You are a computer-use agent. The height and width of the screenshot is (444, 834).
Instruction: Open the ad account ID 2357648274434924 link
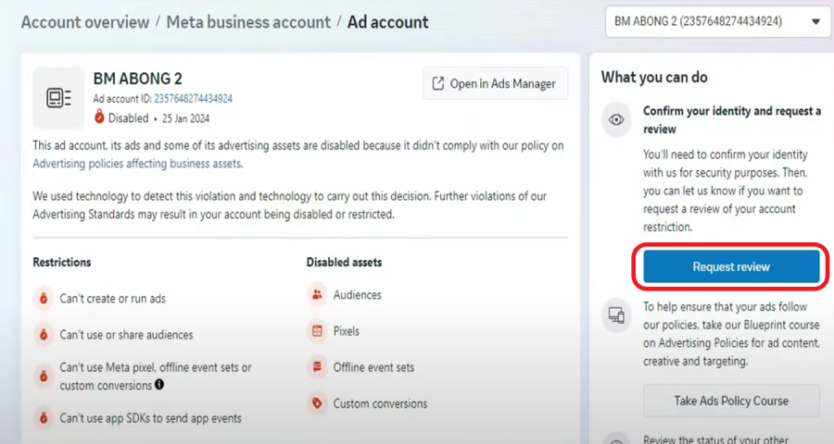[x=193, y=98]
